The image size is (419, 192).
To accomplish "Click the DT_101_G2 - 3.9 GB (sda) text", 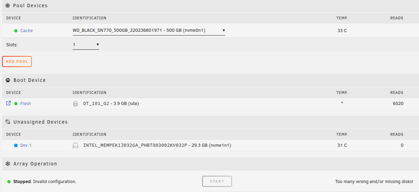I will pos(111,104).
